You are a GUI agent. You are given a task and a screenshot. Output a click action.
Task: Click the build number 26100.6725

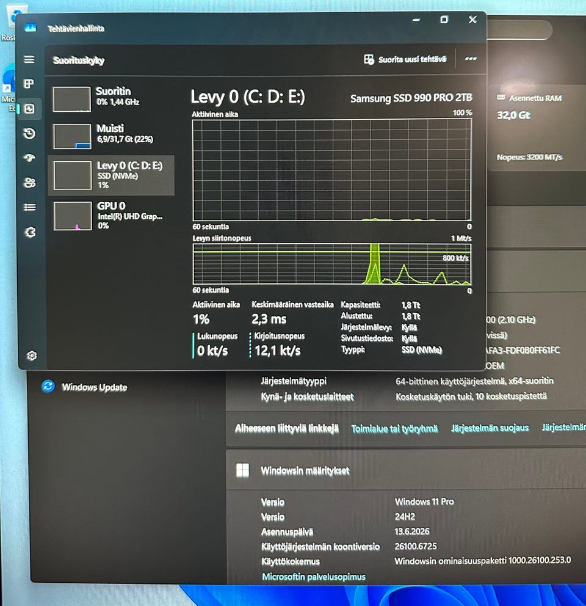(x=416, y=546)
